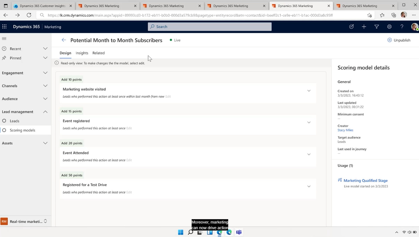Close the Dynamics 365 Customer Insights browser tab
The image size is (419, 237).
click(x=71, y=6)
